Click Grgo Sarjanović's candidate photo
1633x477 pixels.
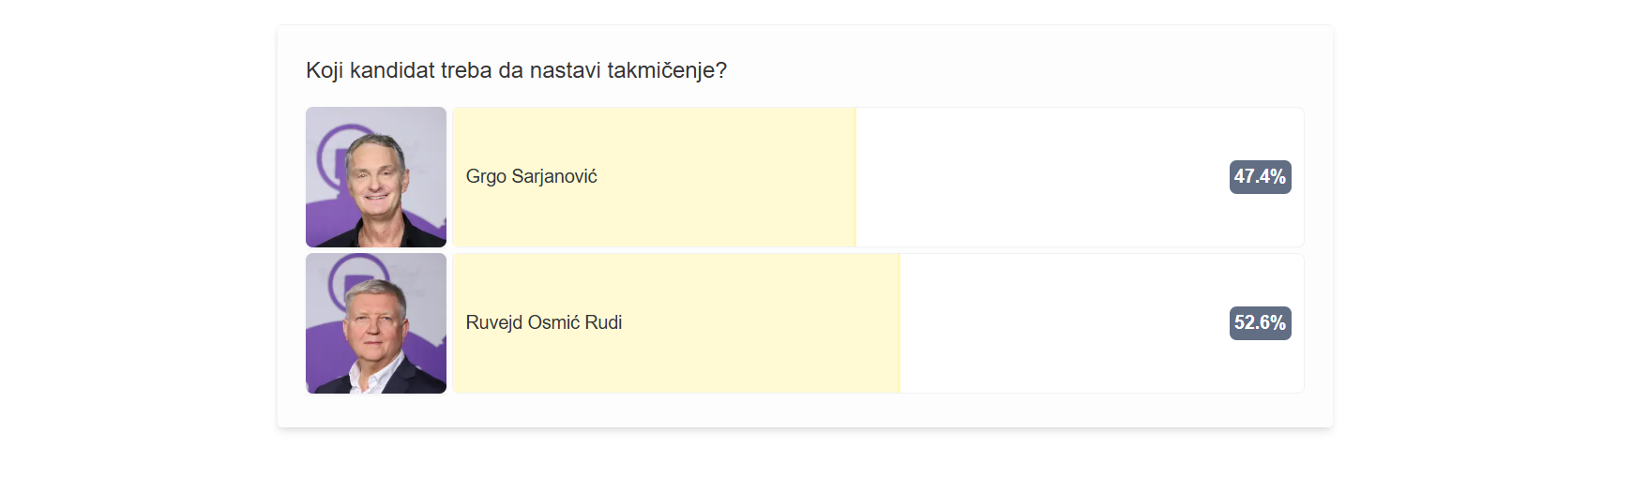(x=375, y=177)
